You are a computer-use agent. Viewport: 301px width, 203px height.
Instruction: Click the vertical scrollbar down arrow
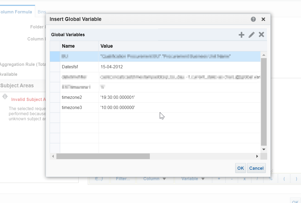point(264,149)
